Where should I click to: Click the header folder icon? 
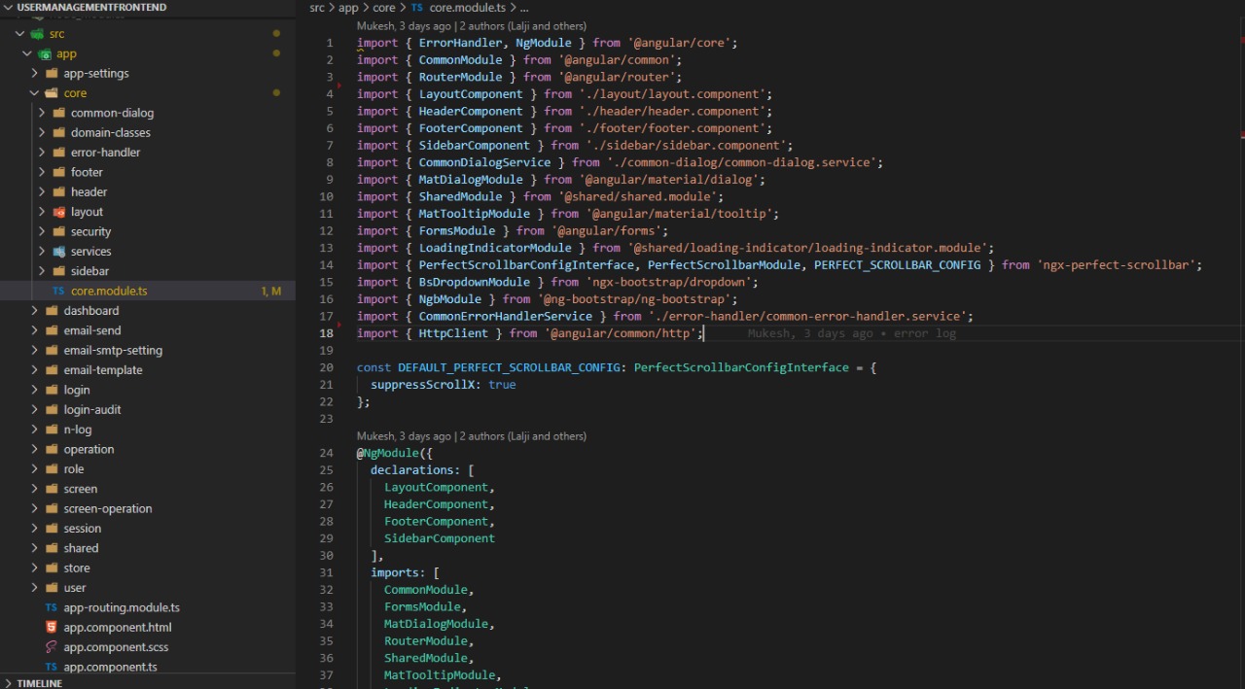click(x=58, y=192)
